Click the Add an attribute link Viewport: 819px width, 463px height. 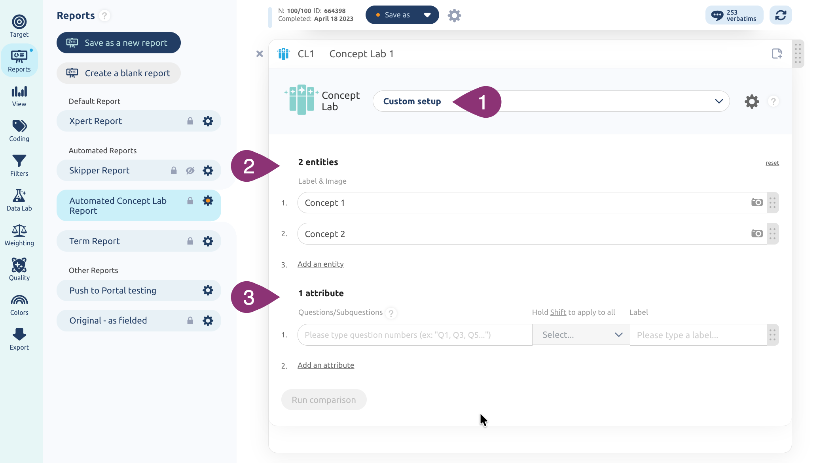[x=326, y=365]
